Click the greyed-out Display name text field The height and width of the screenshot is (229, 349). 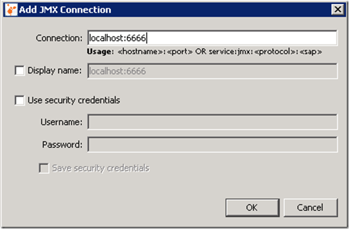coord(212,70)
